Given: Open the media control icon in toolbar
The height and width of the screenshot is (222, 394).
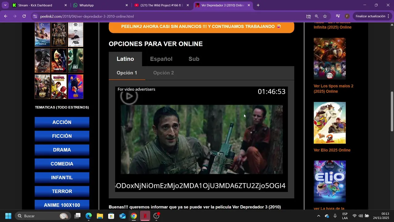Looking at the screenshot, I should 338,16.
